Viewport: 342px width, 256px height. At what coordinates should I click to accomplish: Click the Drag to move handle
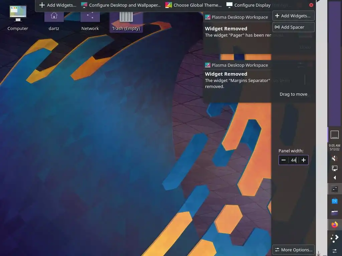[293, 94]
